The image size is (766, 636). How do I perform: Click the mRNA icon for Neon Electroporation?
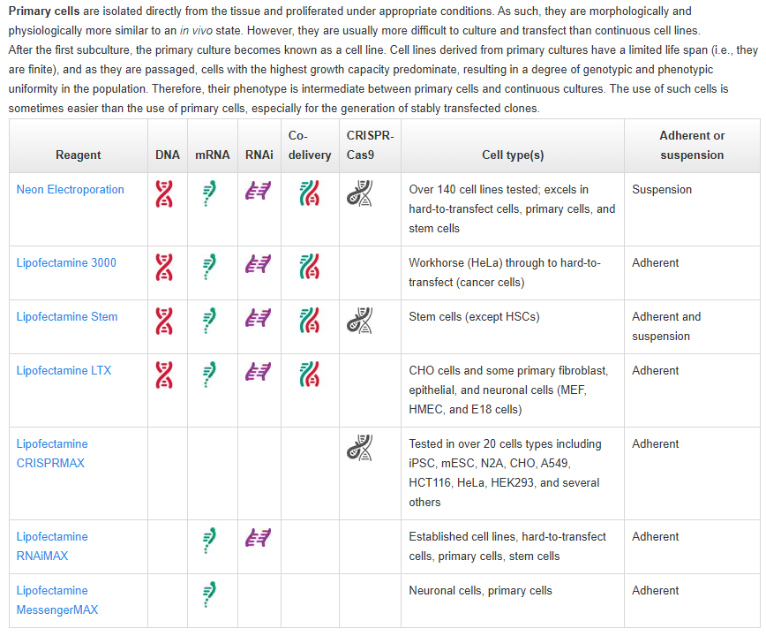click(209, 193)
